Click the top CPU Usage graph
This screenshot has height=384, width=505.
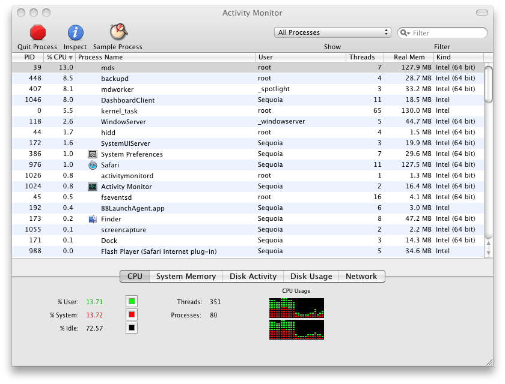(x=296, y=308)
